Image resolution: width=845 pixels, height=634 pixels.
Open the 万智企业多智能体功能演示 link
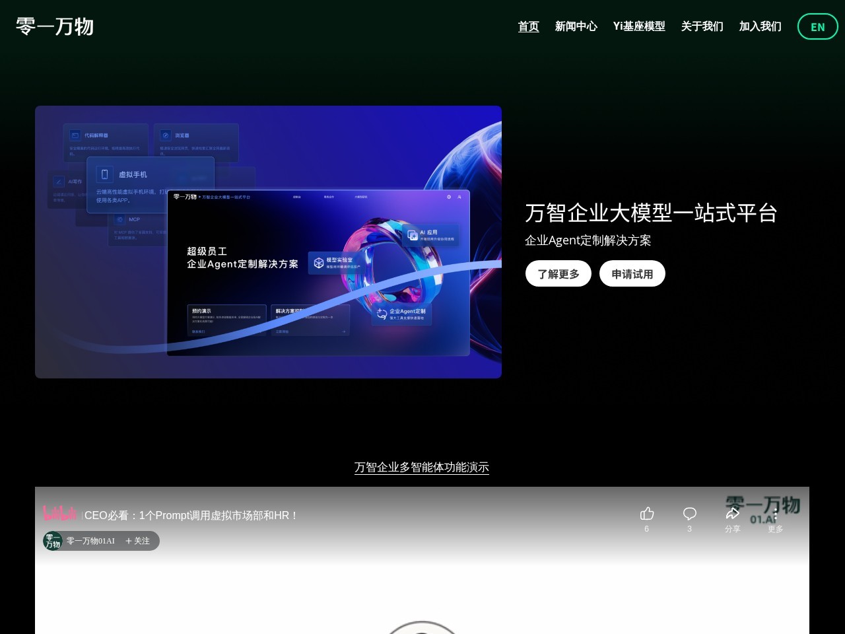[422, 468]
